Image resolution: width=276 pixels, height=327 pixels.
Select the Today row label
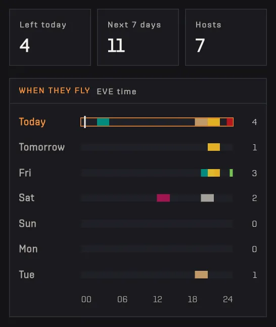(x=32, y=122)
